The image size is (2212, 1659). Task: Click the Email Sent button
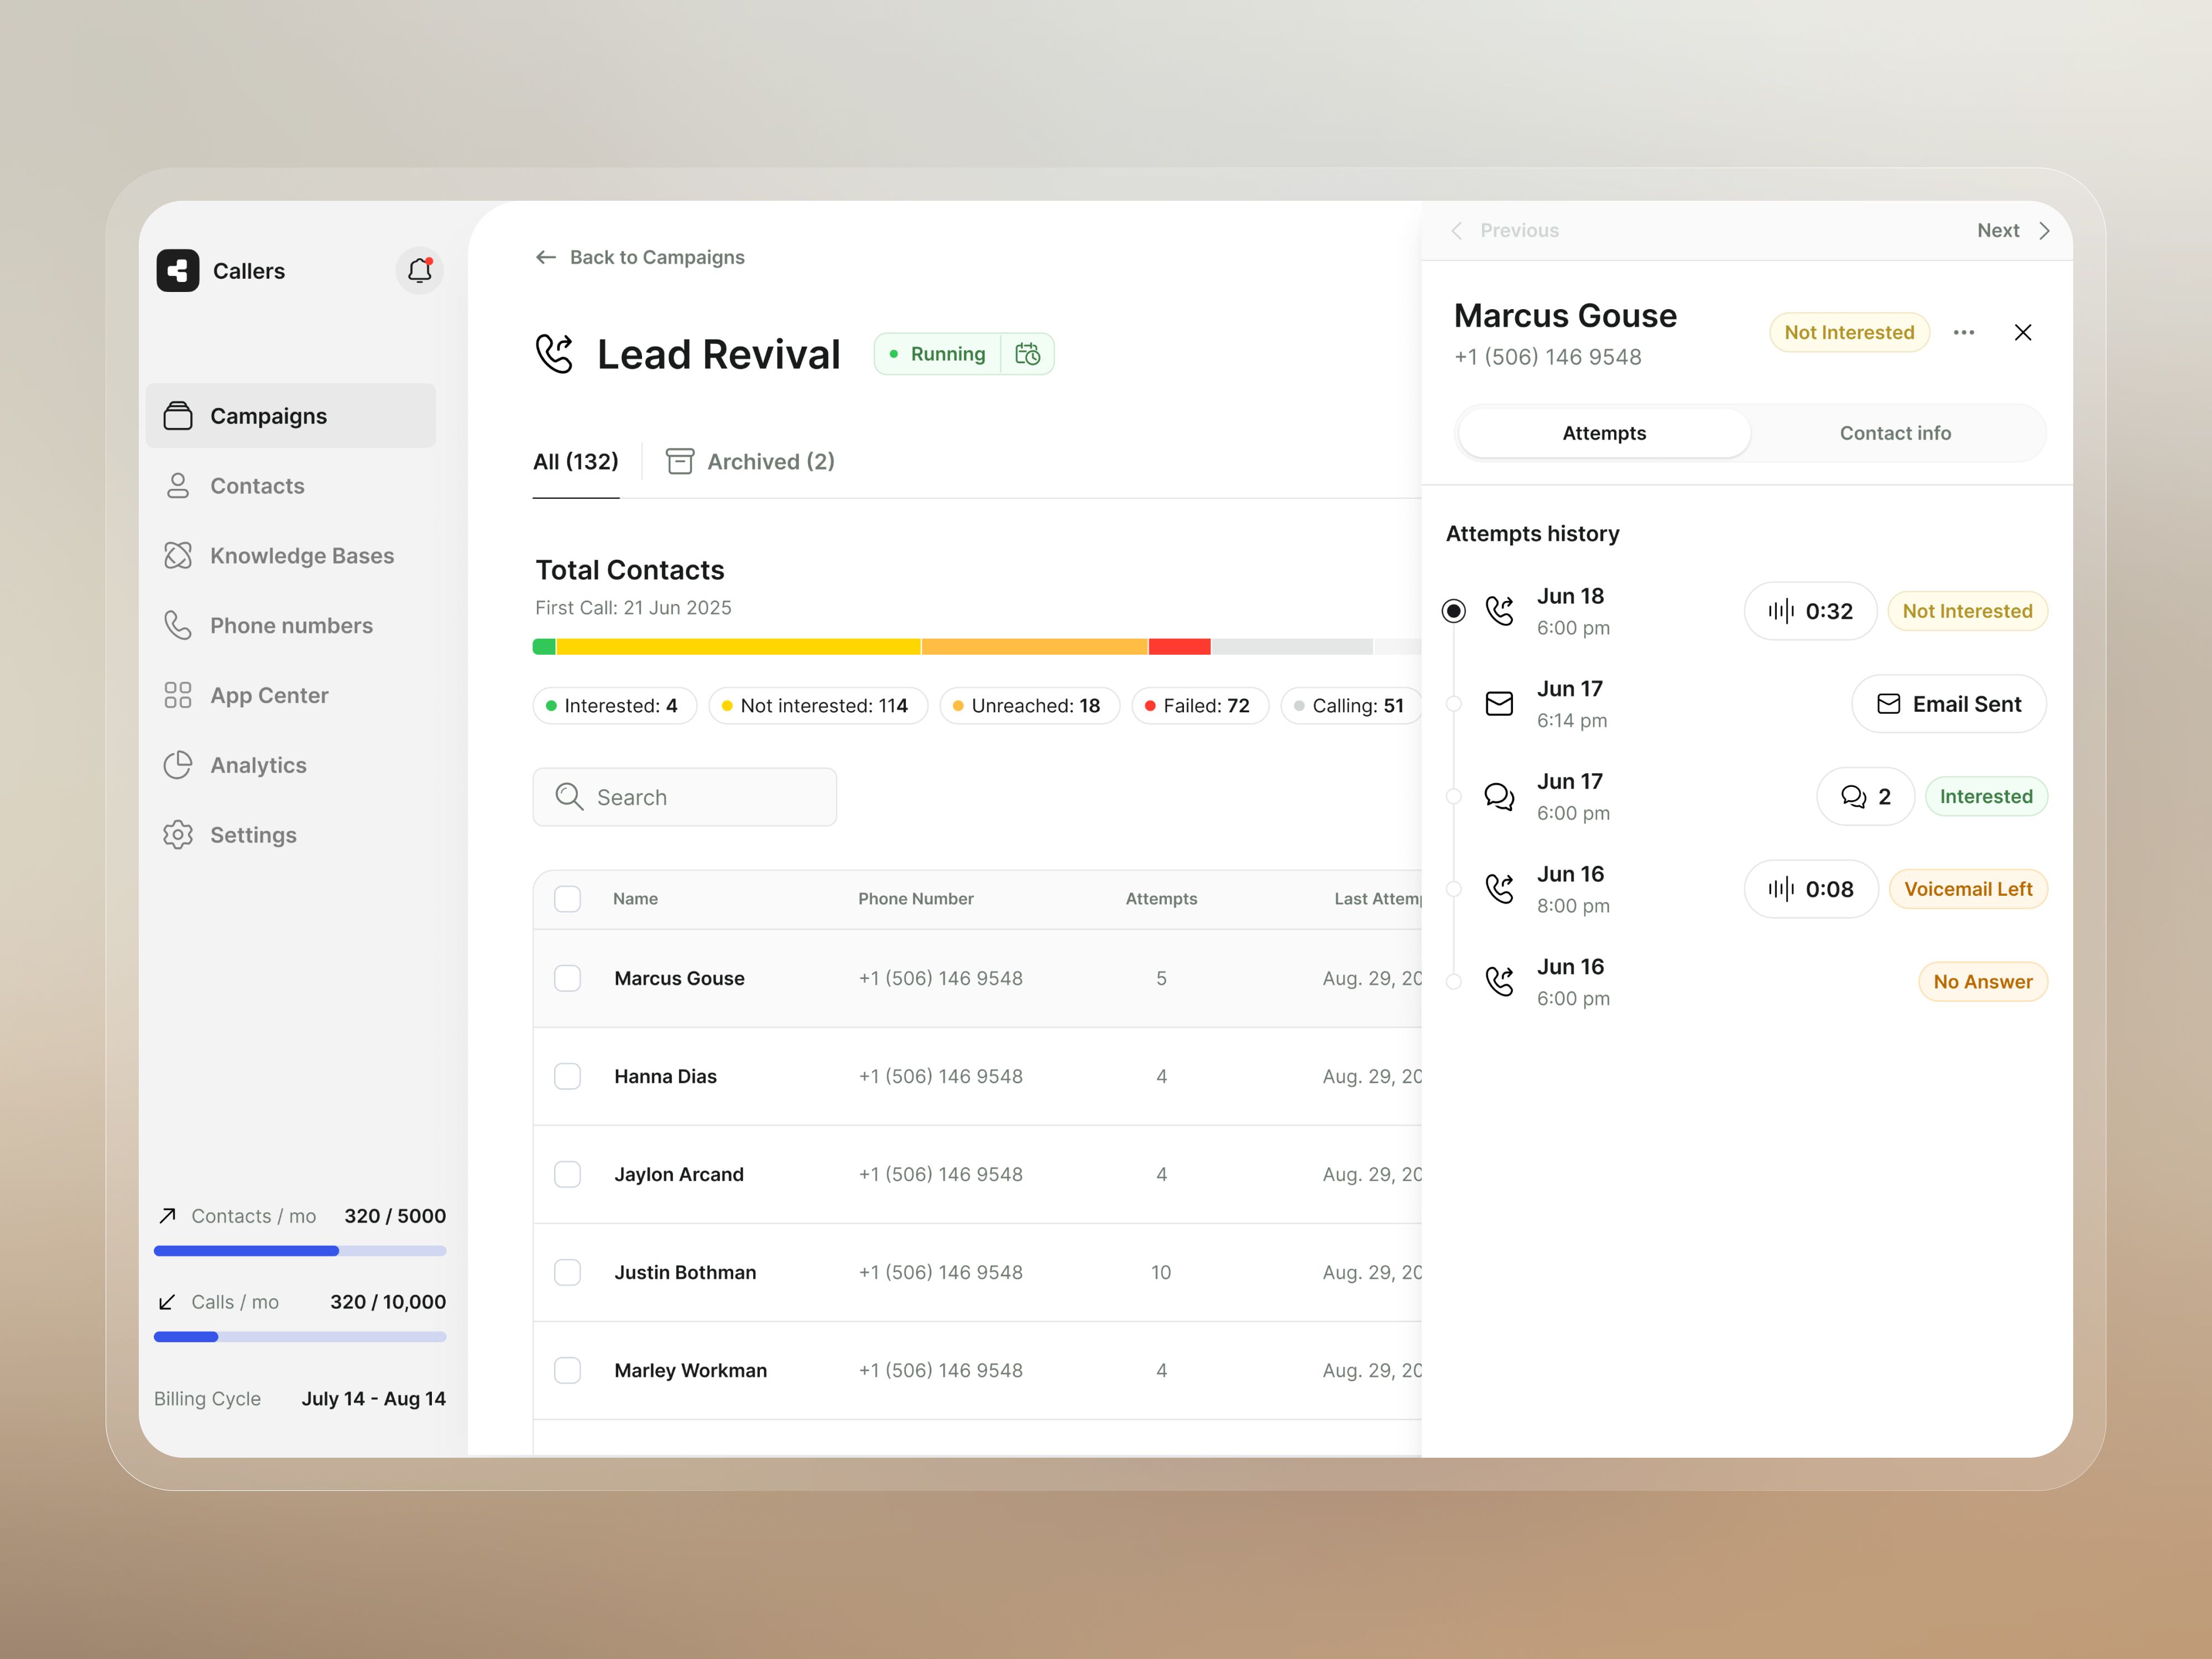pos(1948,704)
